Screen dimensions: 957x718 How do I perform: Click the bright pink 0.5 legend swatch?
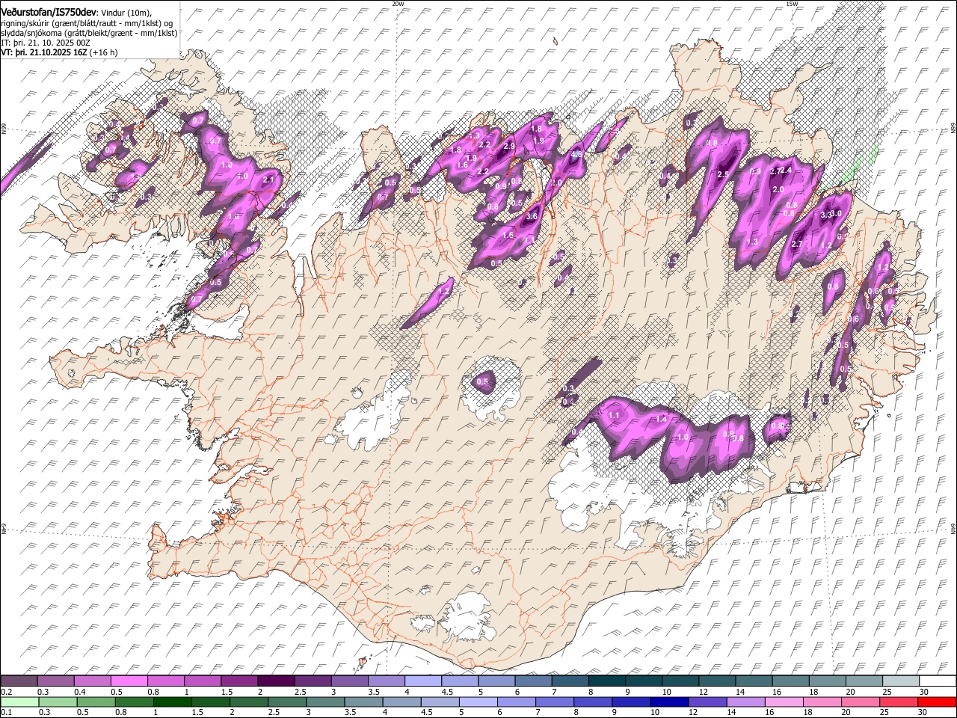[129, 681]
